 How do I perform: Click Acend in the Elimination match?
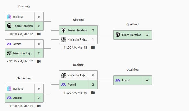17,98
